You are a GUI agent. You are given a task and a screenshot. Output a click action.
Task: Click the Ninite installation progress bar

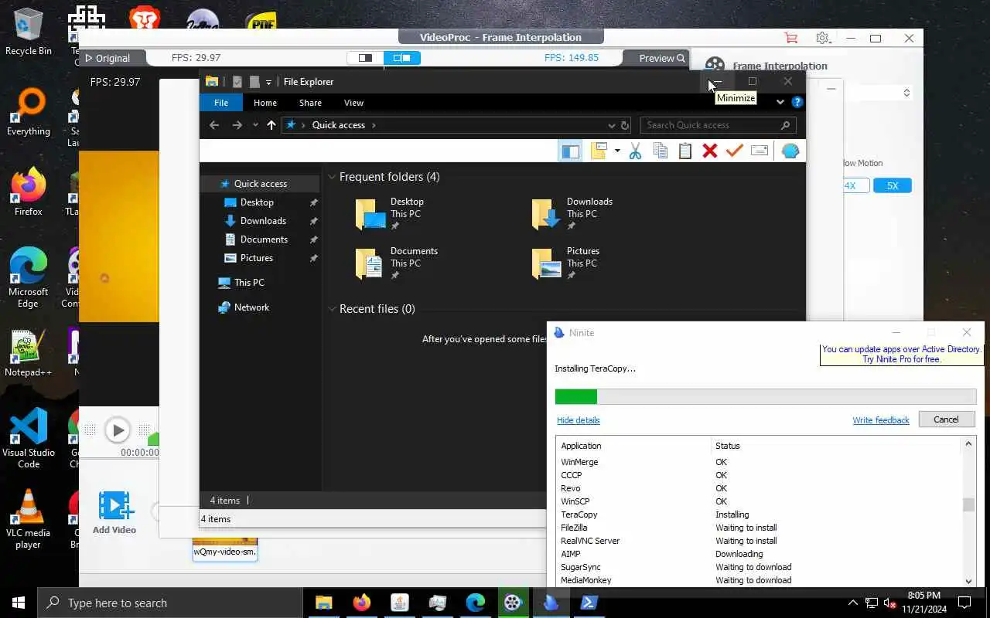tap(766, 397)
